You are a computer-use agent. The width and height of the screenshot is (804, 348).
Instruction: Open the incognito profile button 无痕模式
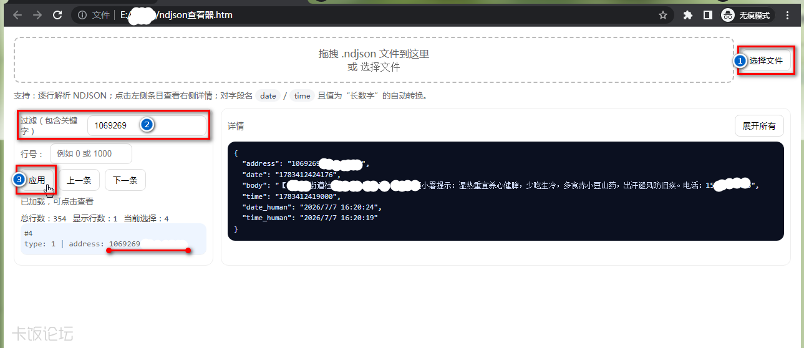(746, 15)
